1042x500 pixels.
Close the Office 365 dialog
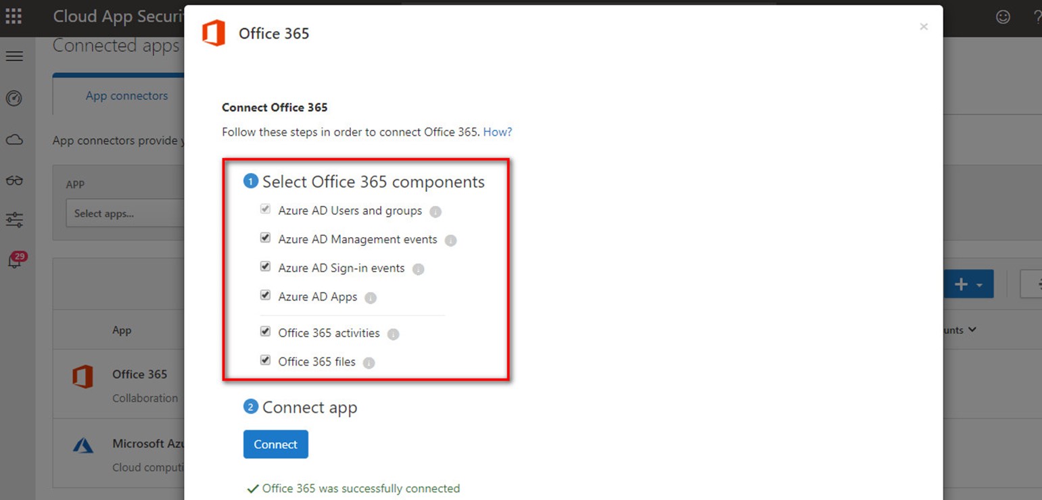(924, 27)
